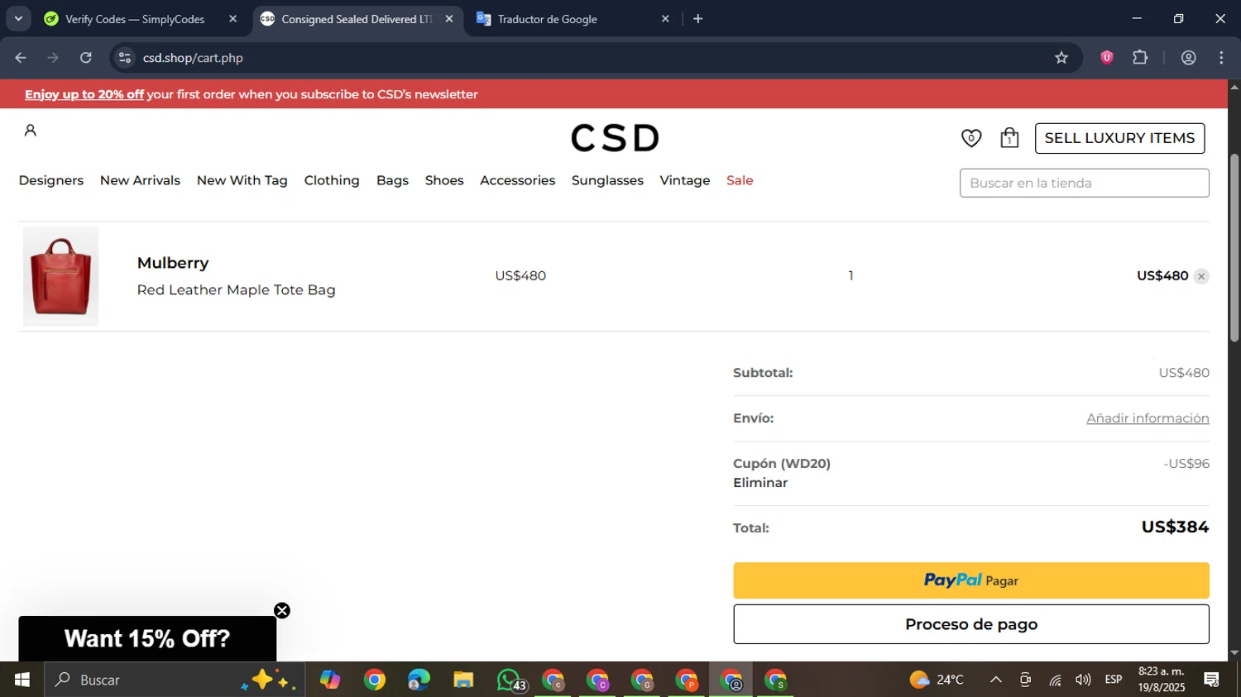Open the notifications center icon
The width and height of the screenshot is (1241, 697).
pos(1211,680)
